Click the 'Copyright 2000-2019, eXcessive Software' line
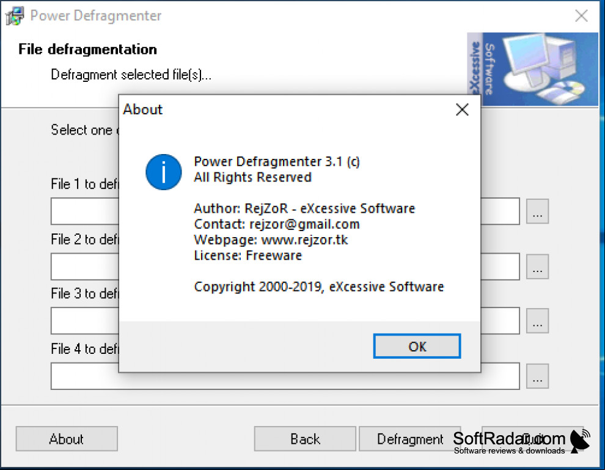Image resolution: width=605 pixels, height=470 pixels. (x=319, y=287)
